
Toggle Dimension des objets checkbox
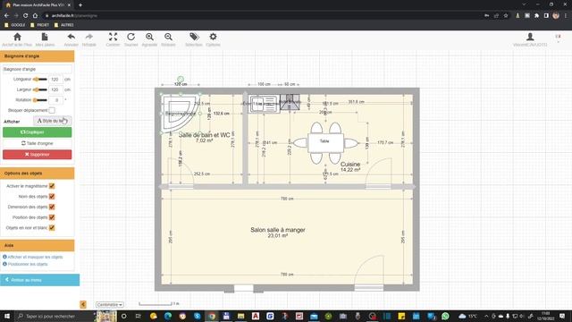point(52,207)
